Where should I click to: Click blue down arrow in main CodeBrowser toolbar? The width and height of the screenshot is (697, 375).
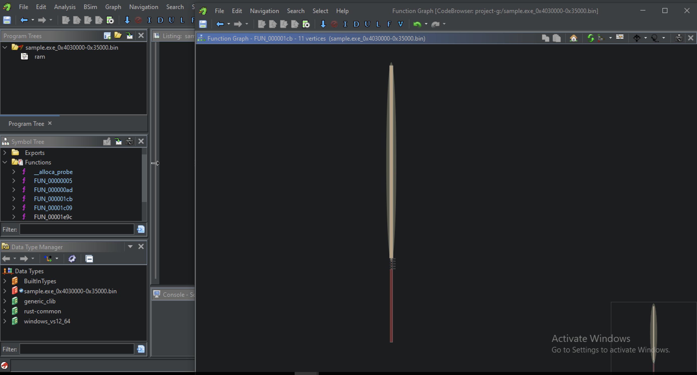pos(127,20)
